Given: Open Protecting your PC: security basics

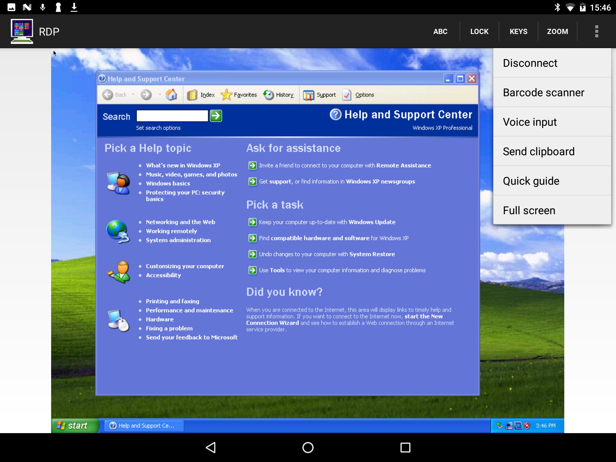Looking at the screenshot, I should 185,196.
